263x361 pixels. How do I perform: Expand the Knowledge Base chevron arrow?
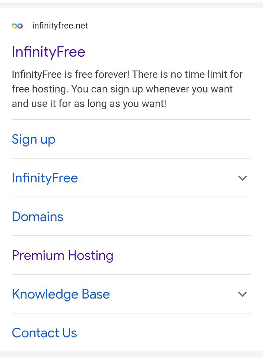(243, 294)
